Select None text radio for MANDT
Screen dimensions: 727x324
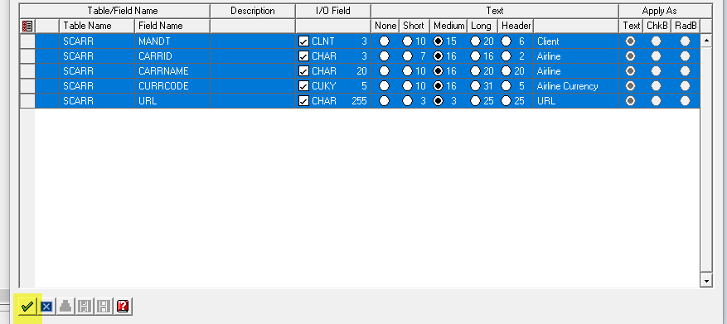[x=384, y=41]
